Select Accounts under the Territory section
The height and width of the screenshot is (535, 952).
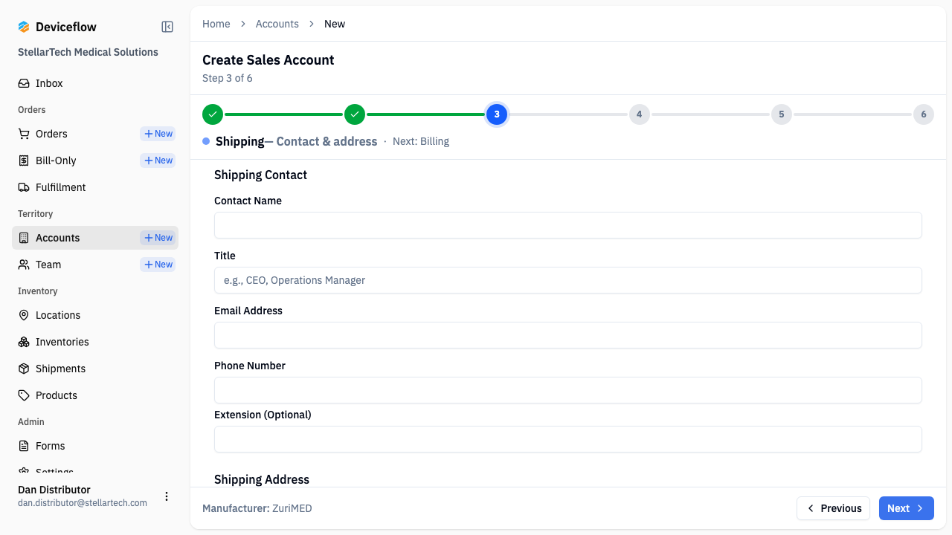click(58, 238)
